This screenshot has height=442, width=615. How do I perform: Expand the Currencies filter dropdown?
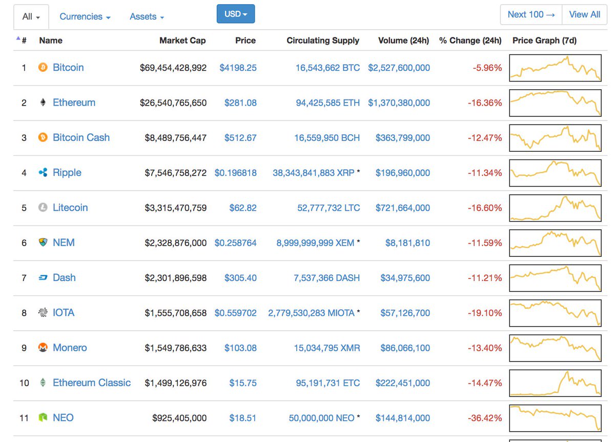(x=85, y=17)
